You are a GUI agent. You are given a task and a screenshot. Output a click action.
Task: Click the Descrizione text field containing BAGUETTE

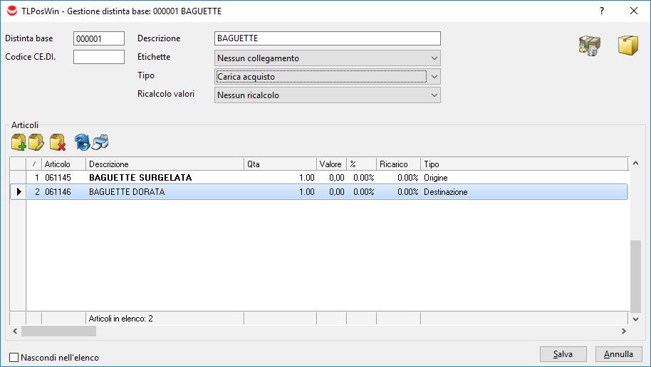coord(327,38)
